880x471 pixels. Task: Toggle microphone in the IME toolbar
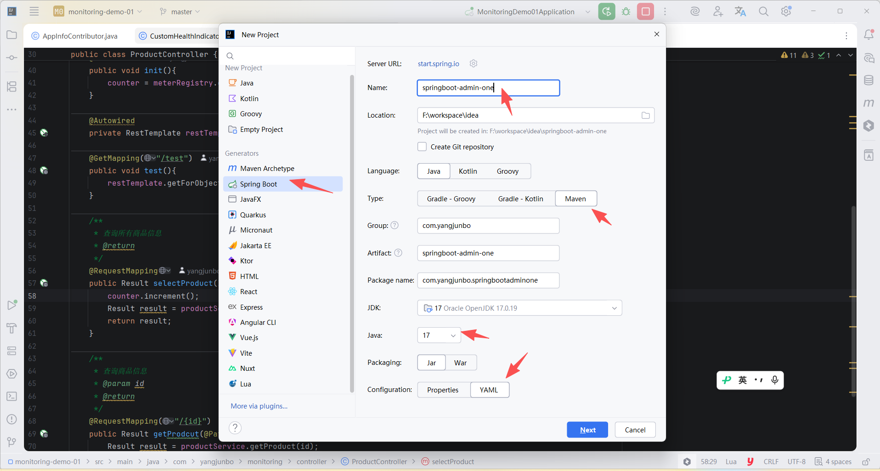(775, 380)
